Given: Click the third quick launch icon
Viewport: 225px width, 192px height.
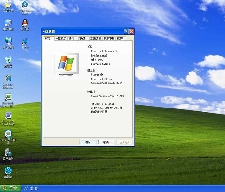Looking at the screenshot, I should click(36, 188).
